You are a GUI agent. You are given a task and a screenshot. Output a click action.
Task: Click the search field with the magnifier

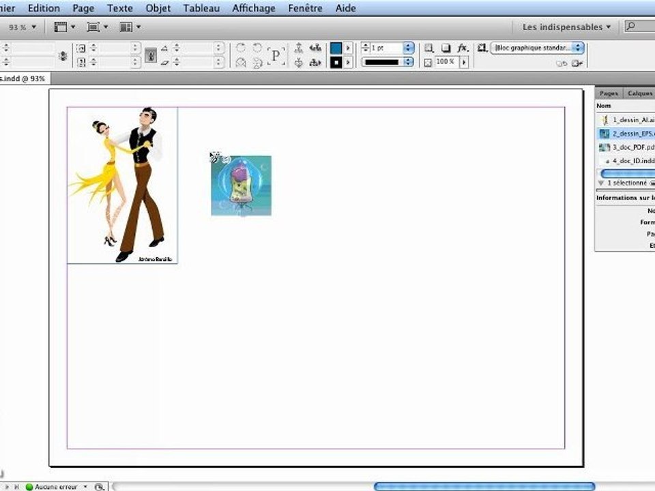click(639, 27)
